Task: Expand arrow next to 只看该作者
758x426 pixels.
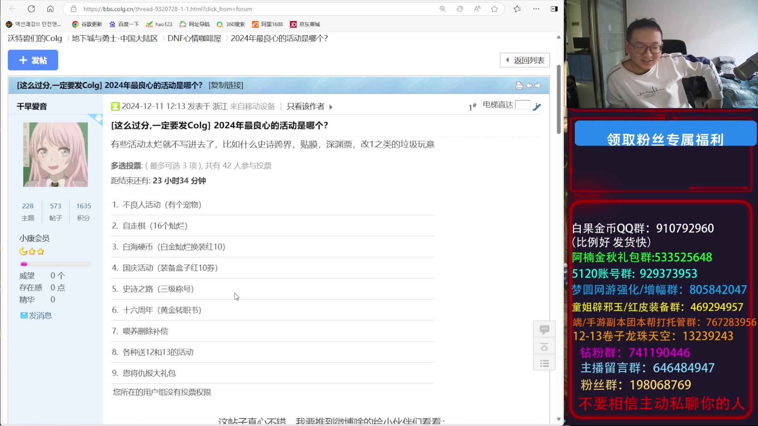Action: click(331, 107)
